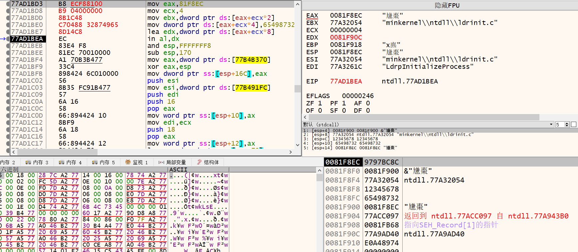Toggle breakpoint bullet at address 77AD1C02
Image resolution: width=578 pixels, height=252 pixels.
[x=8, y=81]
